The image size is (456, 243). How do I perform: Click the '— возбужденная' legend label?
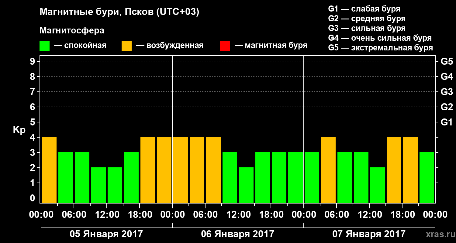click(170, 46)
